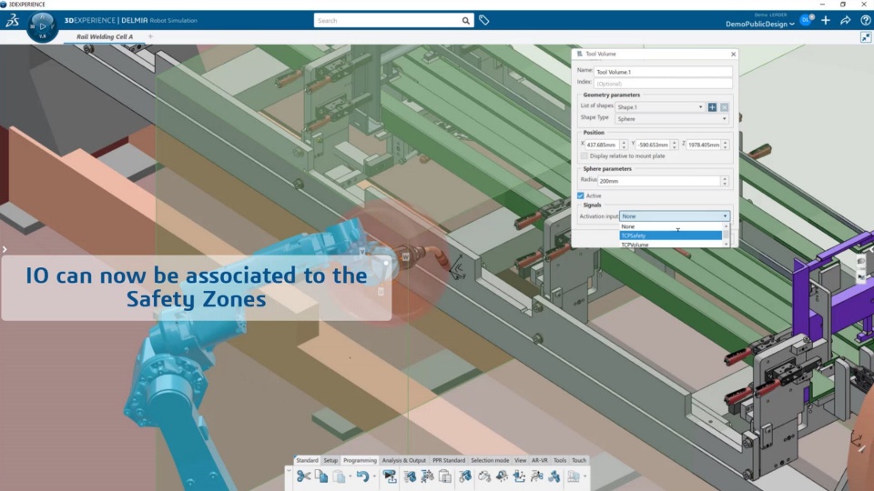Click the Y position spinner arrows
Screen dimensions: 874x491
click(675, 145)
